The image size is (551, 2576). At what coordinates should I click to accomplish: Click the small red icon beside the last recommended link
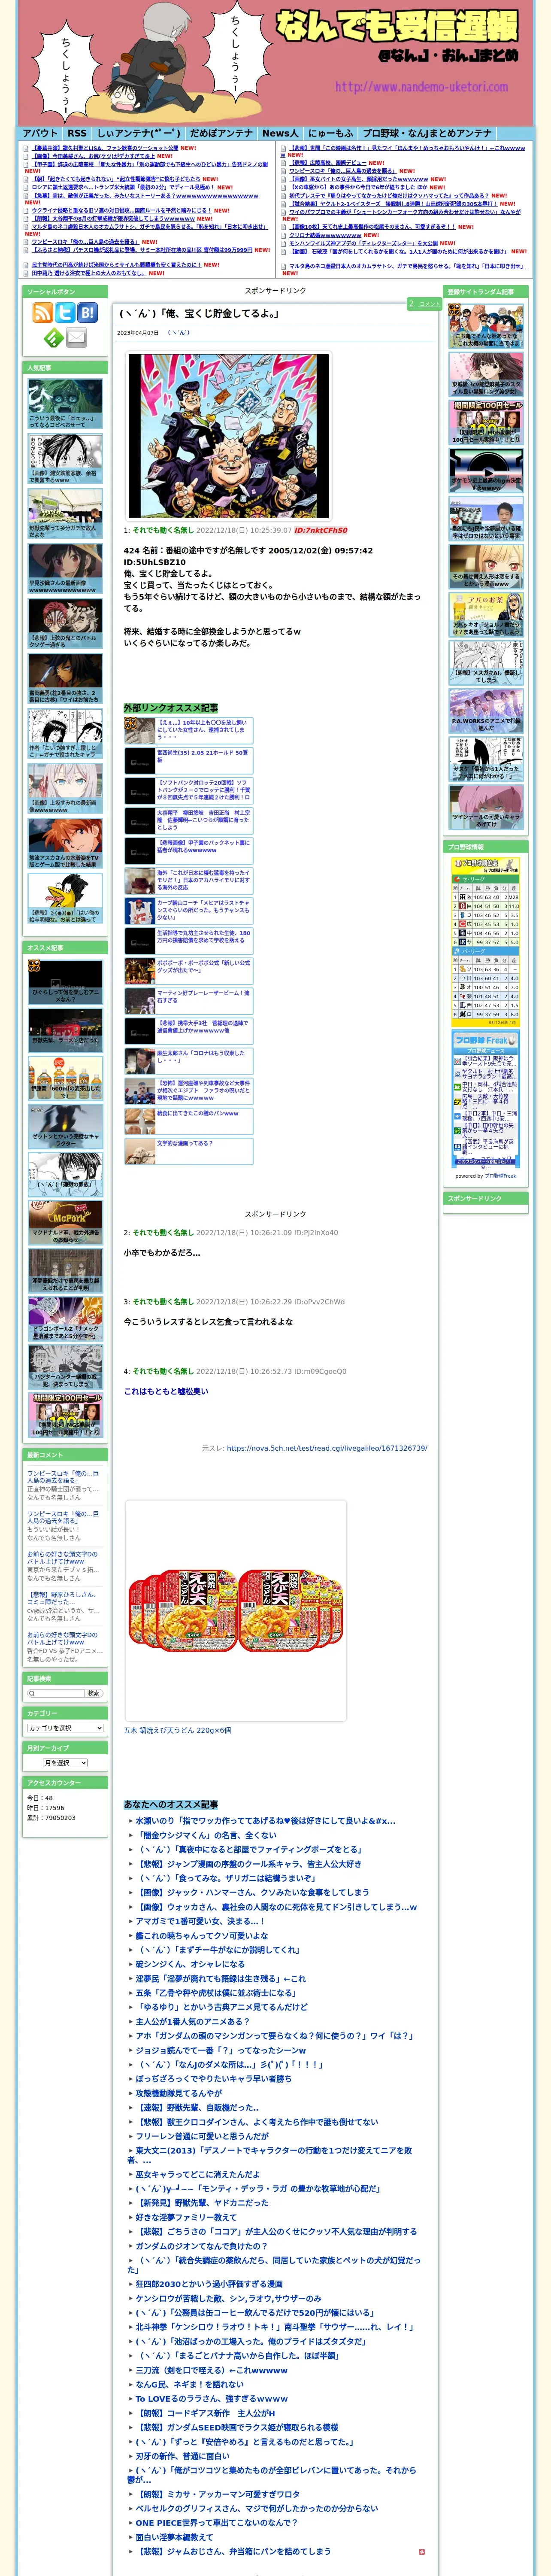(x=421, y=2551)
